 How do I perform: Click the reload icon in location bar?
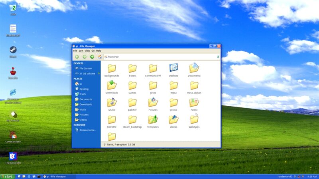pyautogui.click(x=218, y=57)
